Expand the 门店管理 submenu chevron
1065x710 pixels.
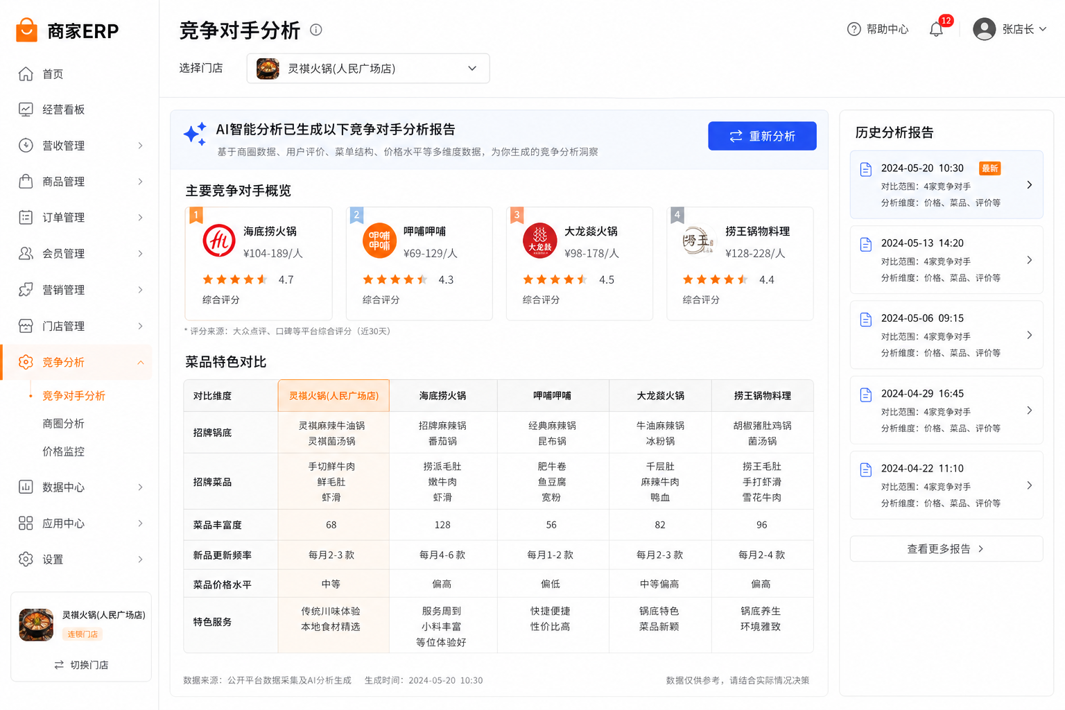[140, 325]
